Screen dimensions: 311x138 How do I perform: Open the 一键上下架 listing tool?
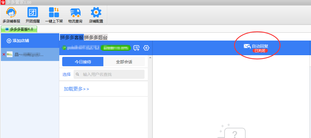pyautogui.click(x=54, y=15)
